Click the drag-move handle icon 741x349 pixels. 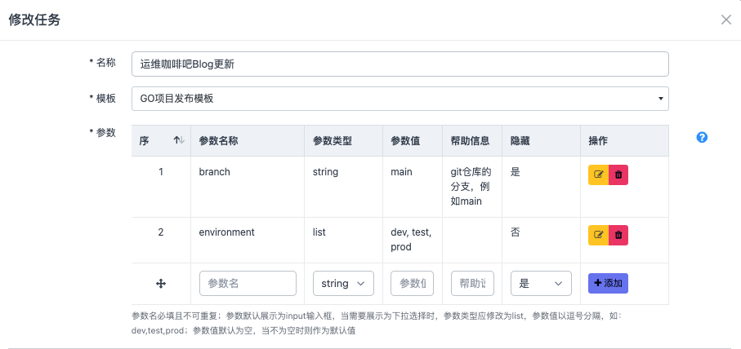(x=161, y=283)
